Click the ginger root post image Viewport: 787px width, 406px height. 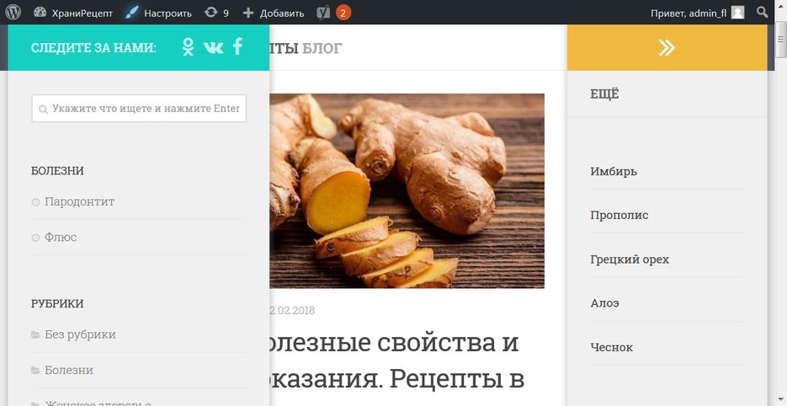coord(407,191)
